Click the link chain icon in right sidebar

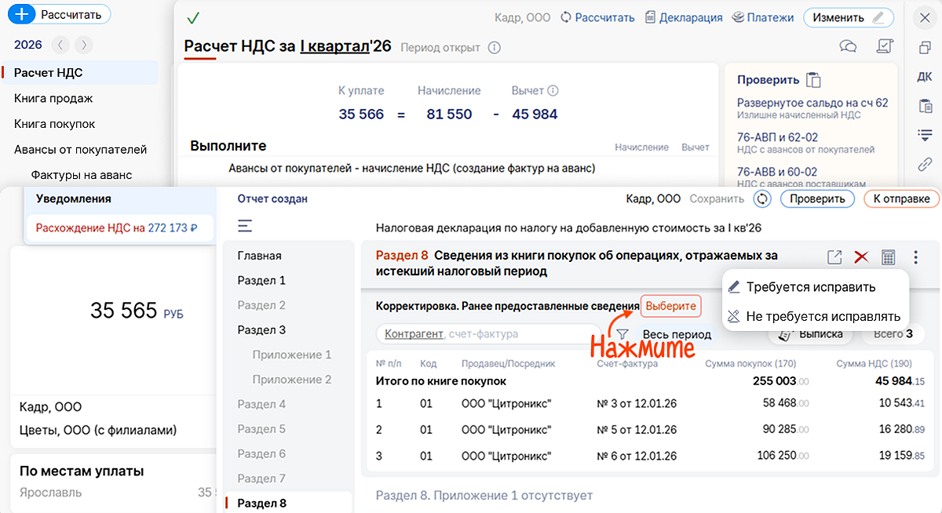(x=925, y=164)
